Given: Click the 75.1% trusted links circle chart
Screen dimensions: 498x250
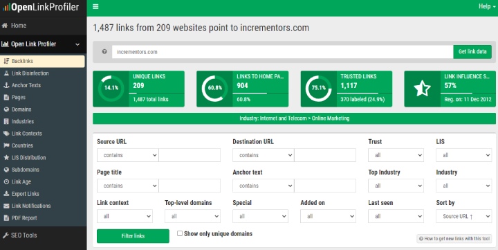Looking at the screenshot, I should tap(319, 88).
